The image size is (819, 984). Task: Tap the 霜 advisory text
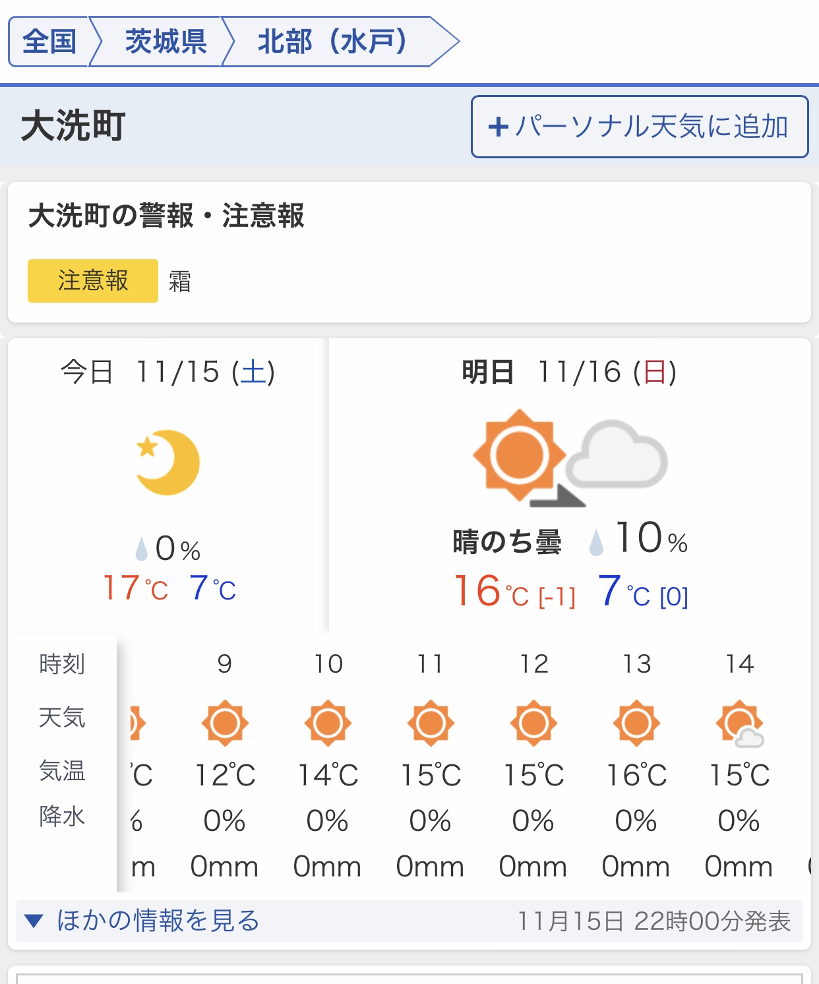tap(180, 282)
